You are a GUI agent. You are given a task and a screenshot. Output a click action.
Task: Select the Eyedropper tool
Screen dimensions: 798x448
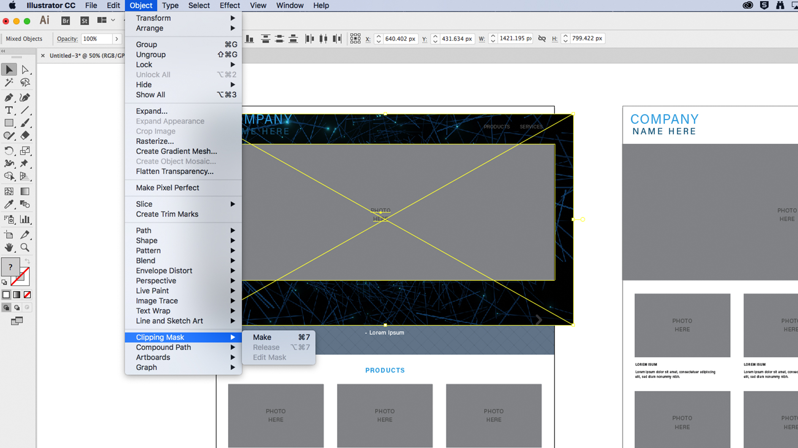[9, 204]
